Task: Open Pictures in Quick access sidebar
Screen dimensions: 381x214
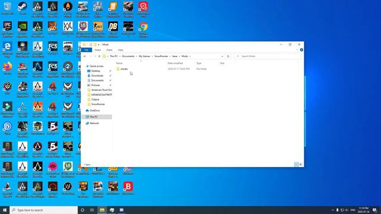Action: click(95, 85)
